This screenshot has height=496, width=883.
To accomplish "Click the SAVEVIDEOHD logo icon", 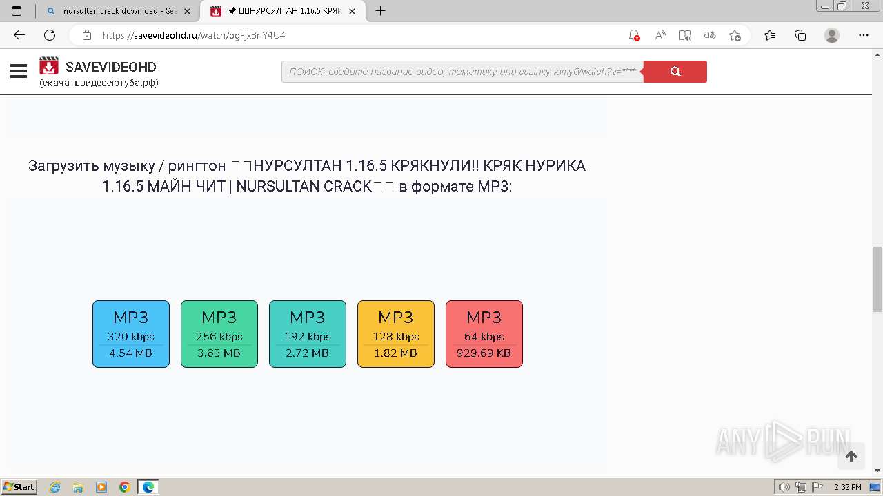I will [x=49, y=65].
